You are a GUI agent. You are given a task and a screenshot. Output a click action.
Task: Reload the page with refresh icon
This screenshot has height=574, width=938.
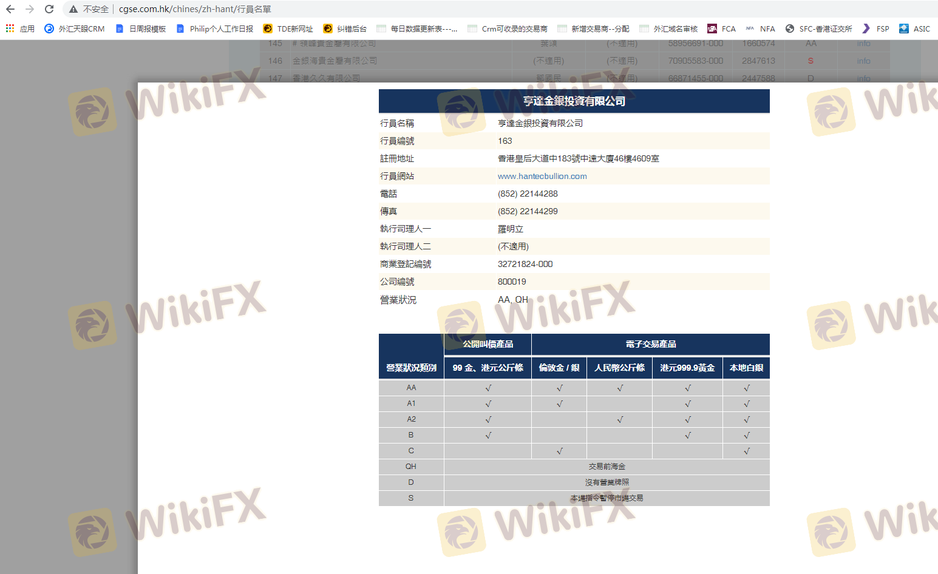49,9
